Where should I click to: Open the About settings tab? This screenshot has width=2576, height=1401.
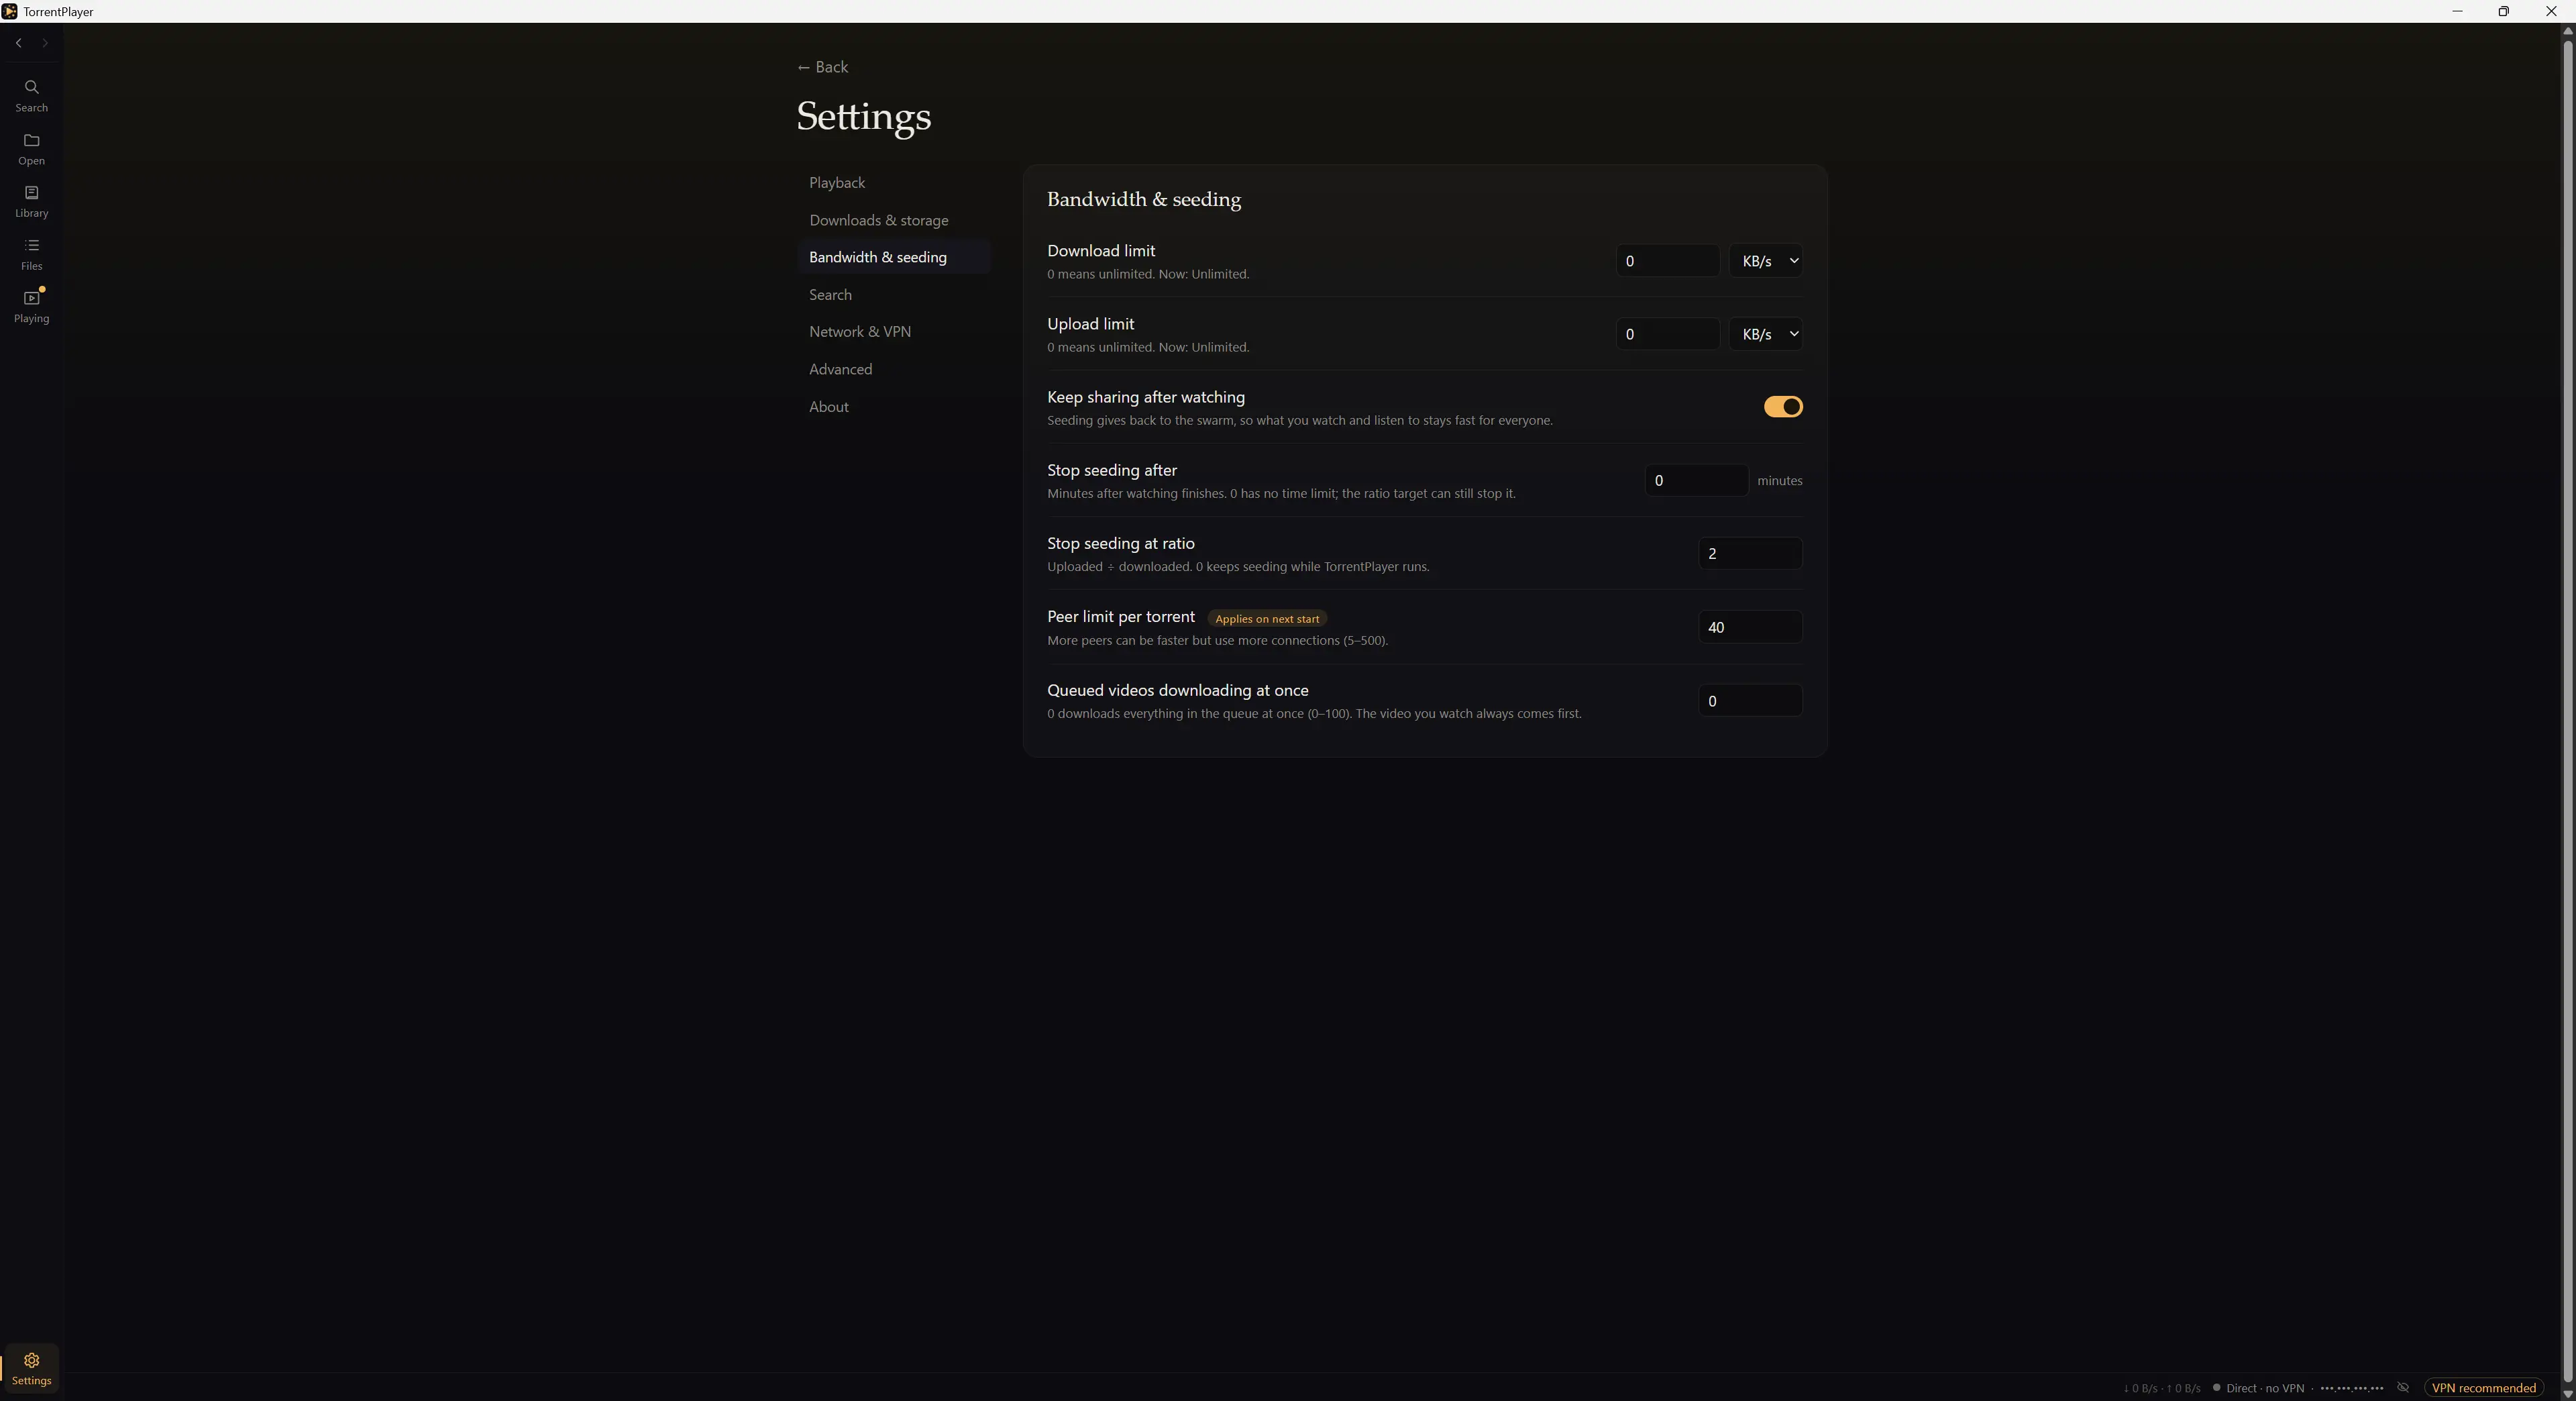893,407
